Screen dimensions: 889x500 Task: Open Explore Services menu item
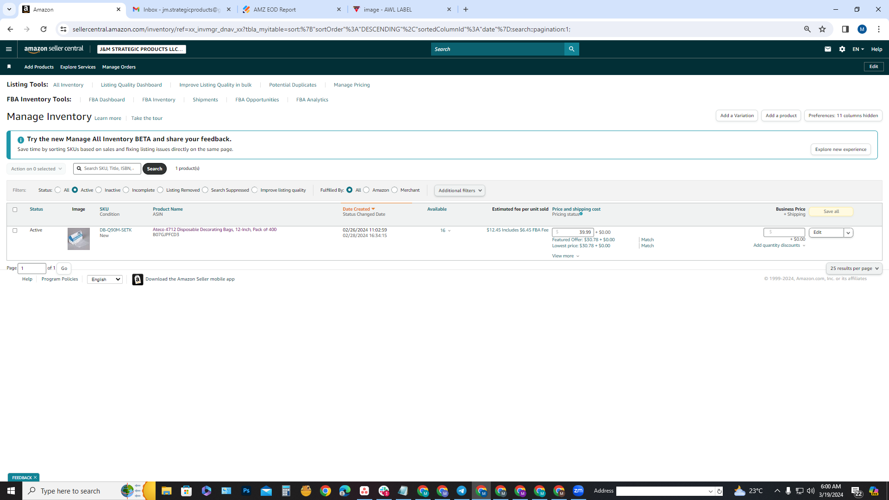click(x=78, y=67)
